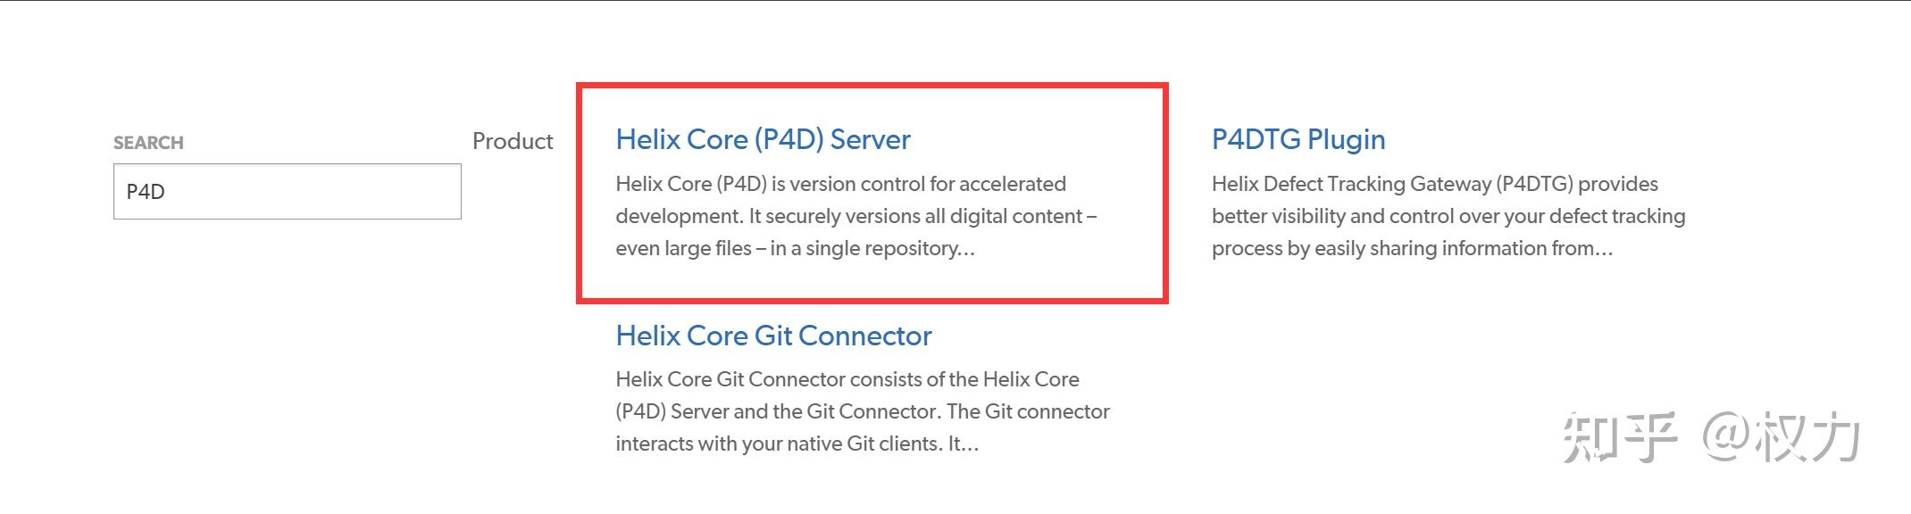Open the Helix Core Git Connector link
The image size is (1911, 514).
point(773,336)
